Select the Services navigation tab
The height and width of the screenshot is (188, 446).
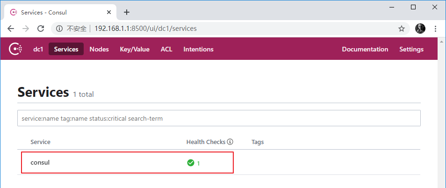(66, 49)
